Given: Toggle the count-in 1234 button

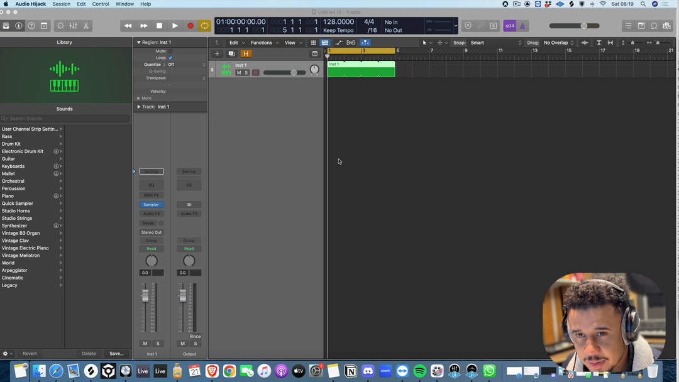Looking at the screenshot, I should tap(509, 26).
